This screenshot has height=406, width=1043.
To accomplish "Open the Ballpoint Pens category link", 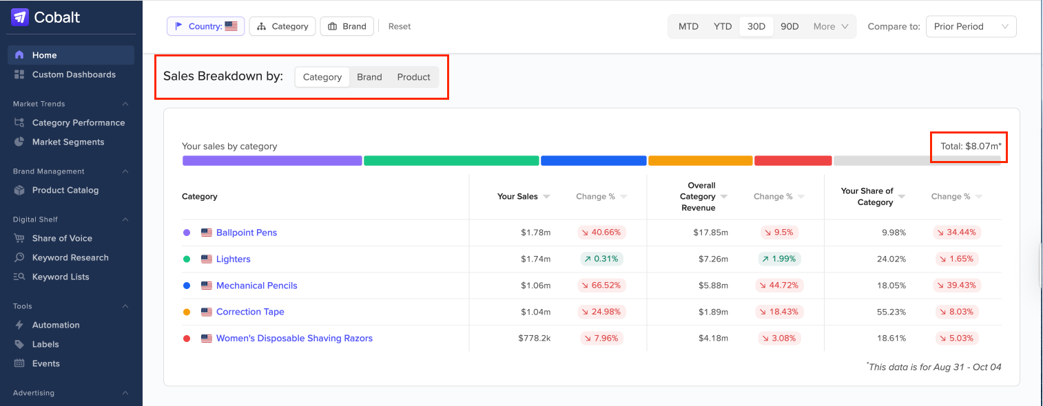I will (x=247, y=233).
